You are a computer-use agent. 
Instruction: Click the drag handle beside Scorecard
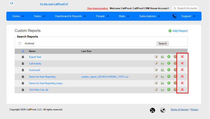click(x=23, y=70)
